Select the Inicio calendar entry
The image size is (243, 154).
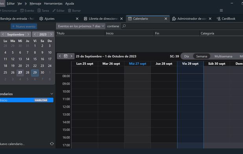click(x=27, y=100)
